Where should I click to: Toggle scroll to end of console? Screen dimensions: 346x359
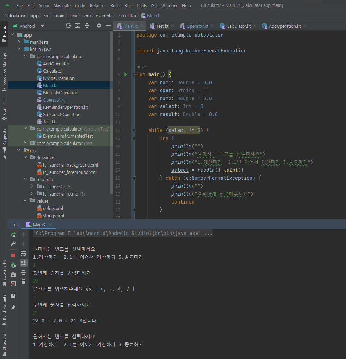click(24, 263)
